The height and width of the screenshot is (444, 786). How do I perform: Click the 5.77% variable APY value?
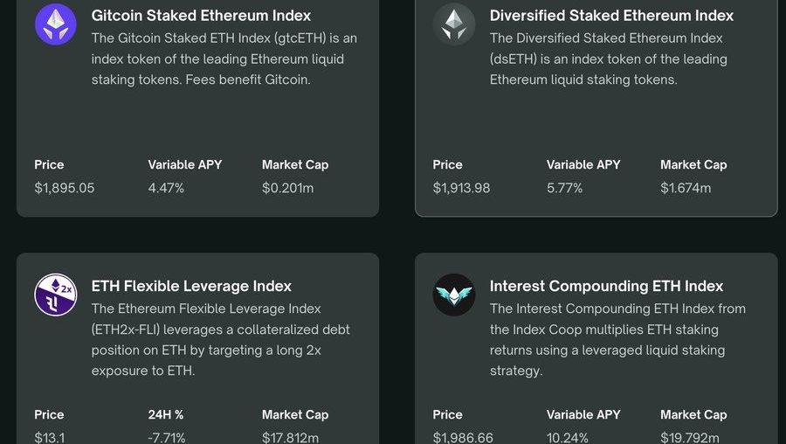coord(564,188)
